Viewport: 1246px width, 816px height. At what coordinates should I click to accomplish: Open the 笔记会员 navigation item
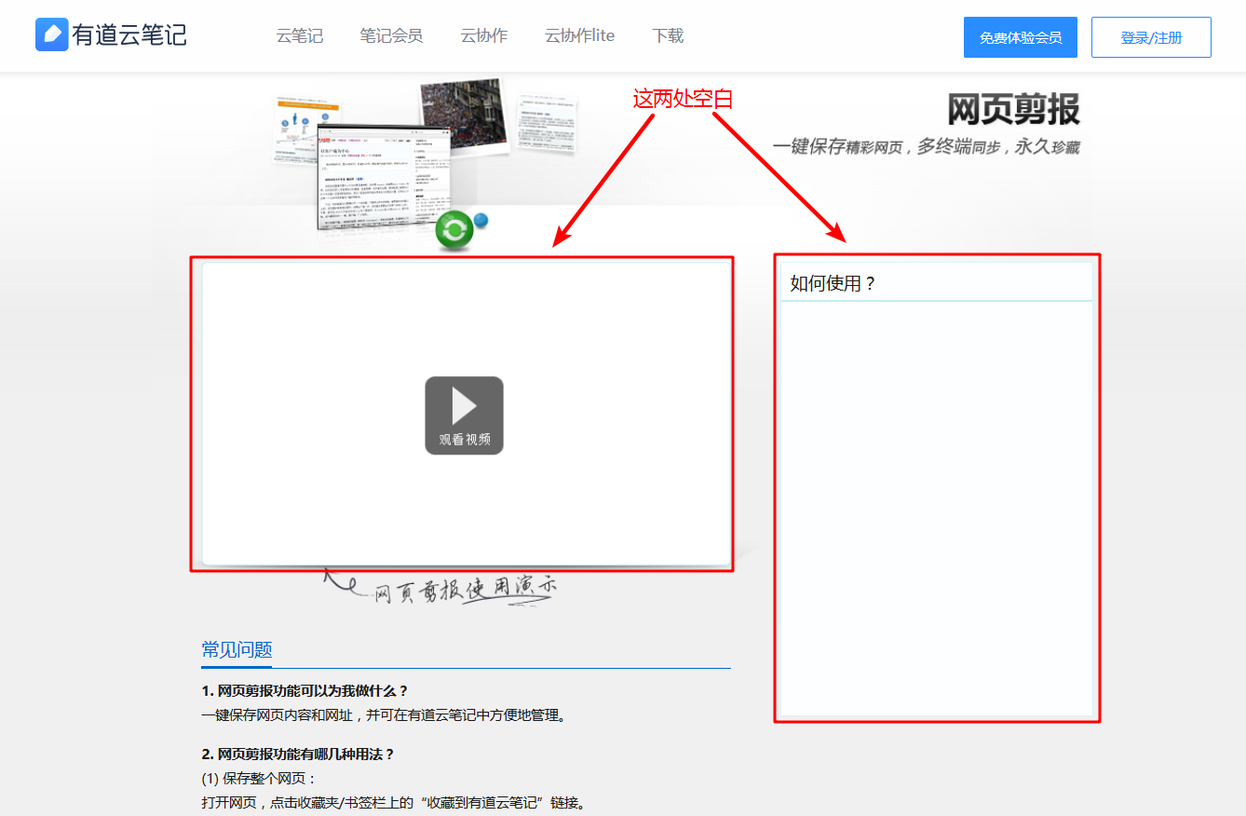click(391, 35)
